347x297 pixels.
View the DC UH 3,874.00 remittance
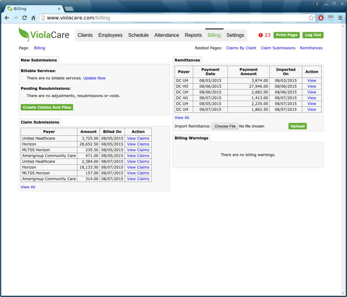tap(312, 81)
